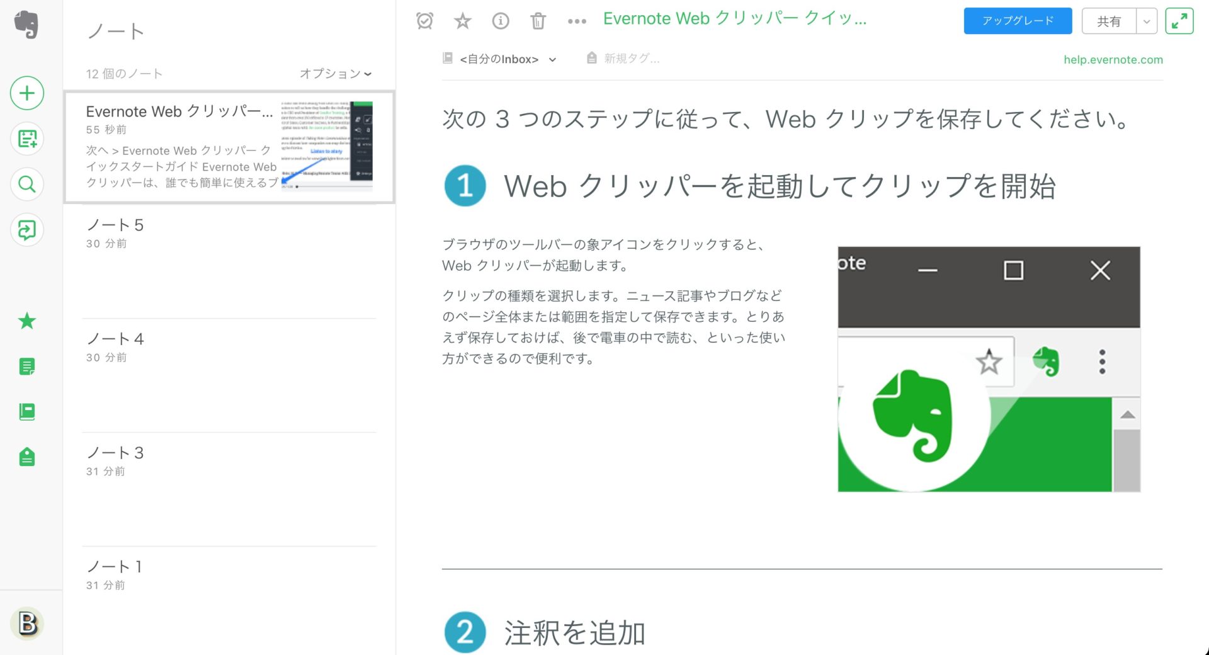Click the note title Evernote Web クリッパー クイッ...
Viewport: 1209px width, 655px height.
735,19
